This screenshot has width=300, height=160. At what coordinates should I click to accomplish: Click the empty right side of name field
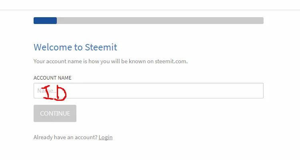224,91
